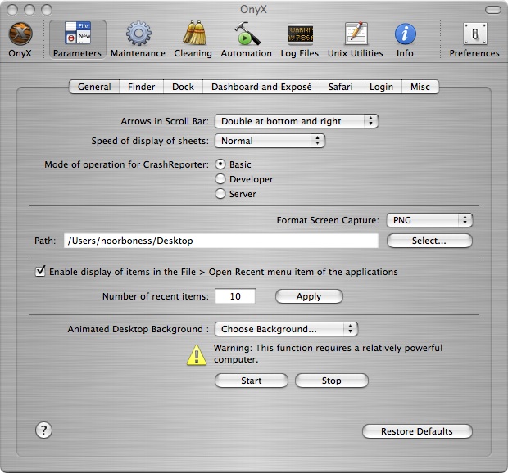Click the Start button
508x473 pixels.
pyautogui.click(x=252, y=381)
